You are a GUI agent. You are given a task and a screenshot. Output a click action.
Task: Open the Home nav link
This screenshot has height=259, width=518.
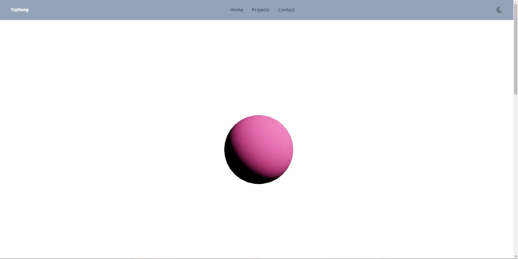click(237, 10)
